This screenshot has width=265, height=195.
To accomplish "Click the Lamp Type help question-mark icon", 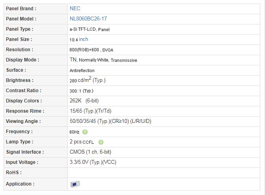I will coord(101,142).
